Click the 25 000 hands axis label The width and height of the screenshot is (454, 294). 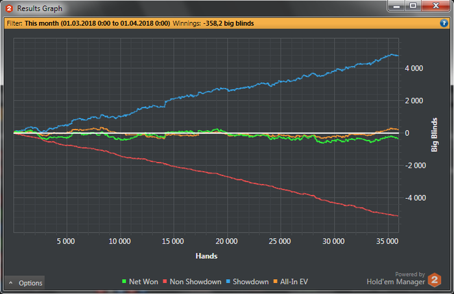click(x=280, y=242)
